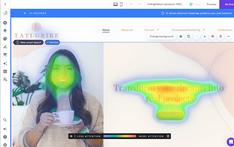Image resolution: width=234 pixels, height=147 pixels.
Task: Open more section options ellipsis
Action: (x=229, y=36)
